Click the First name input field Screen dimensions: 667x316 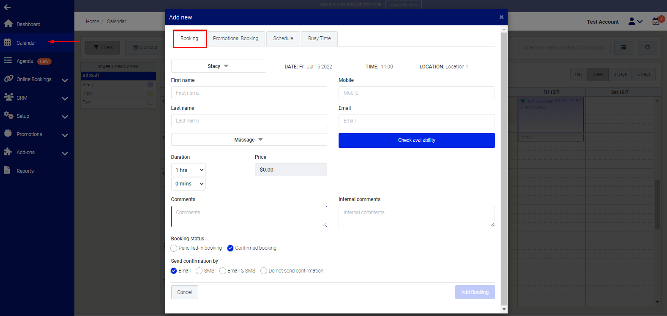point(249,93)
